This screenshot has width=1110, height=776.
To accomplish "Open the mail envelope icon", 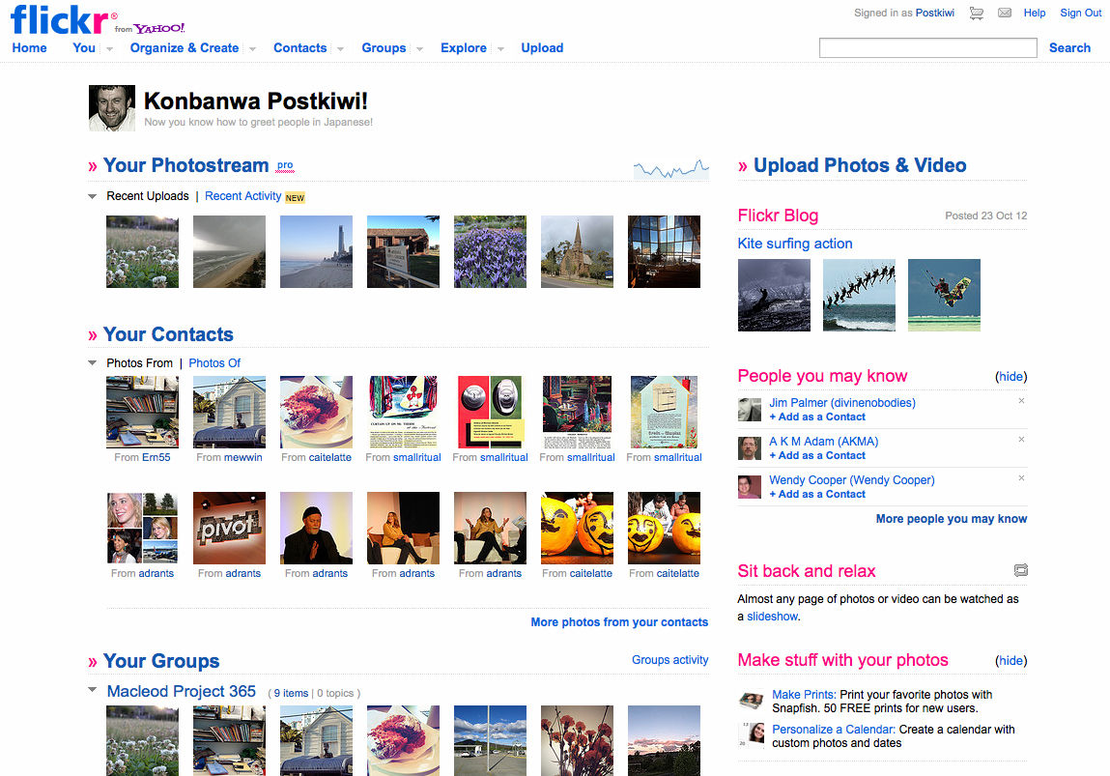I will coord(1004,13).
